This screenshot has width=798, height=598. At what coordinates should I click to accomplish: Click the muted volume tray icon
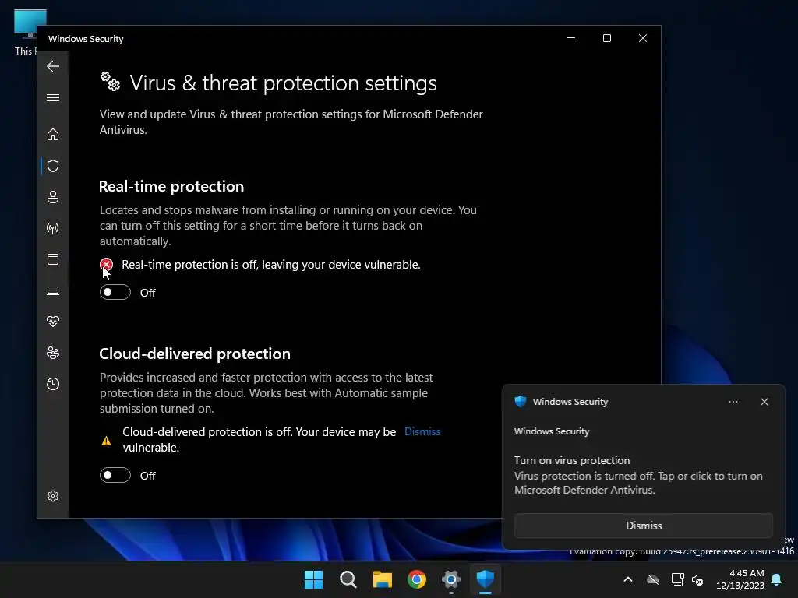pos(697,579)
